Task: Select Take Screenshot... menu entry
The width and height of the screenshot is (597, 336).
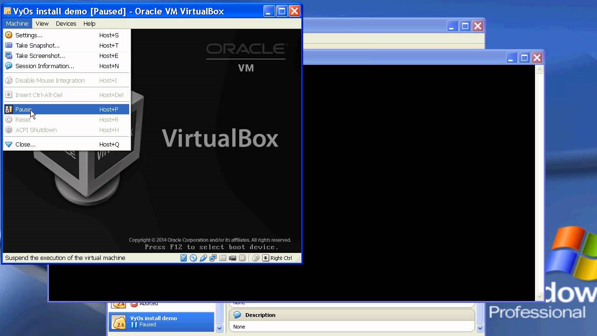Action: pos(66,56)
